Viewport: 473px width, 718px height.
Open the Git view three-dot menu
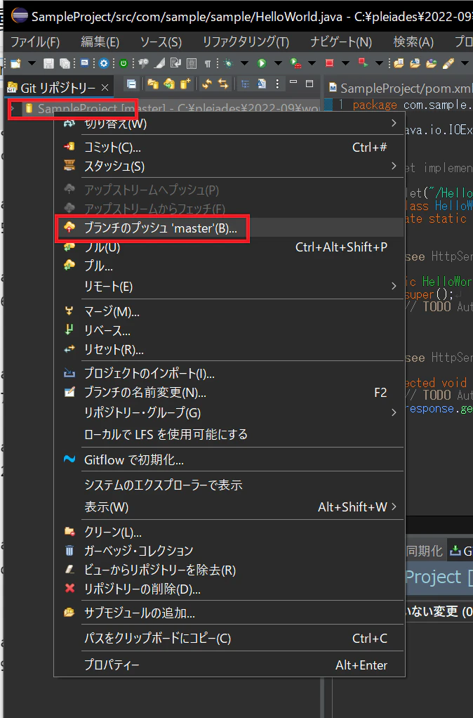click(277, 84)
